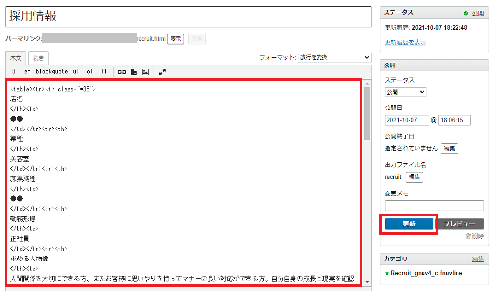Click the 求める人物像 line in the editor
The height and width of the screenshot is (291, 493).
pos(29,259)
